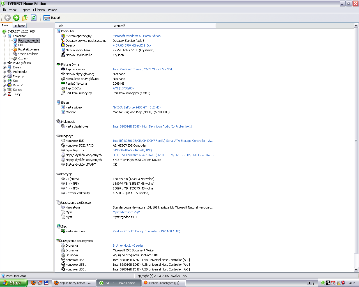359x287 pixels.
Task: Click the Nazwa użytkownika user icon
Action: [x=63, y=55]
